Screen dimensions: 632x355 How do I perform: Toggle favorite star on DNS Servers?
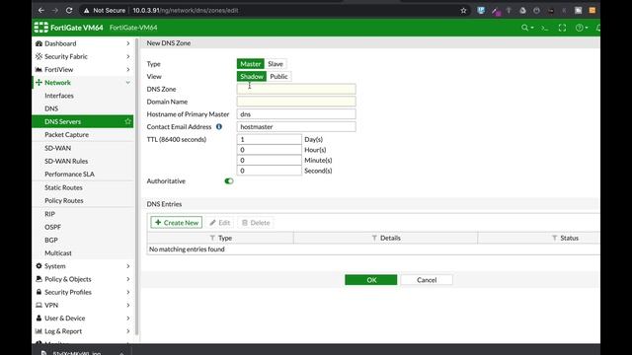click(127, 121)
